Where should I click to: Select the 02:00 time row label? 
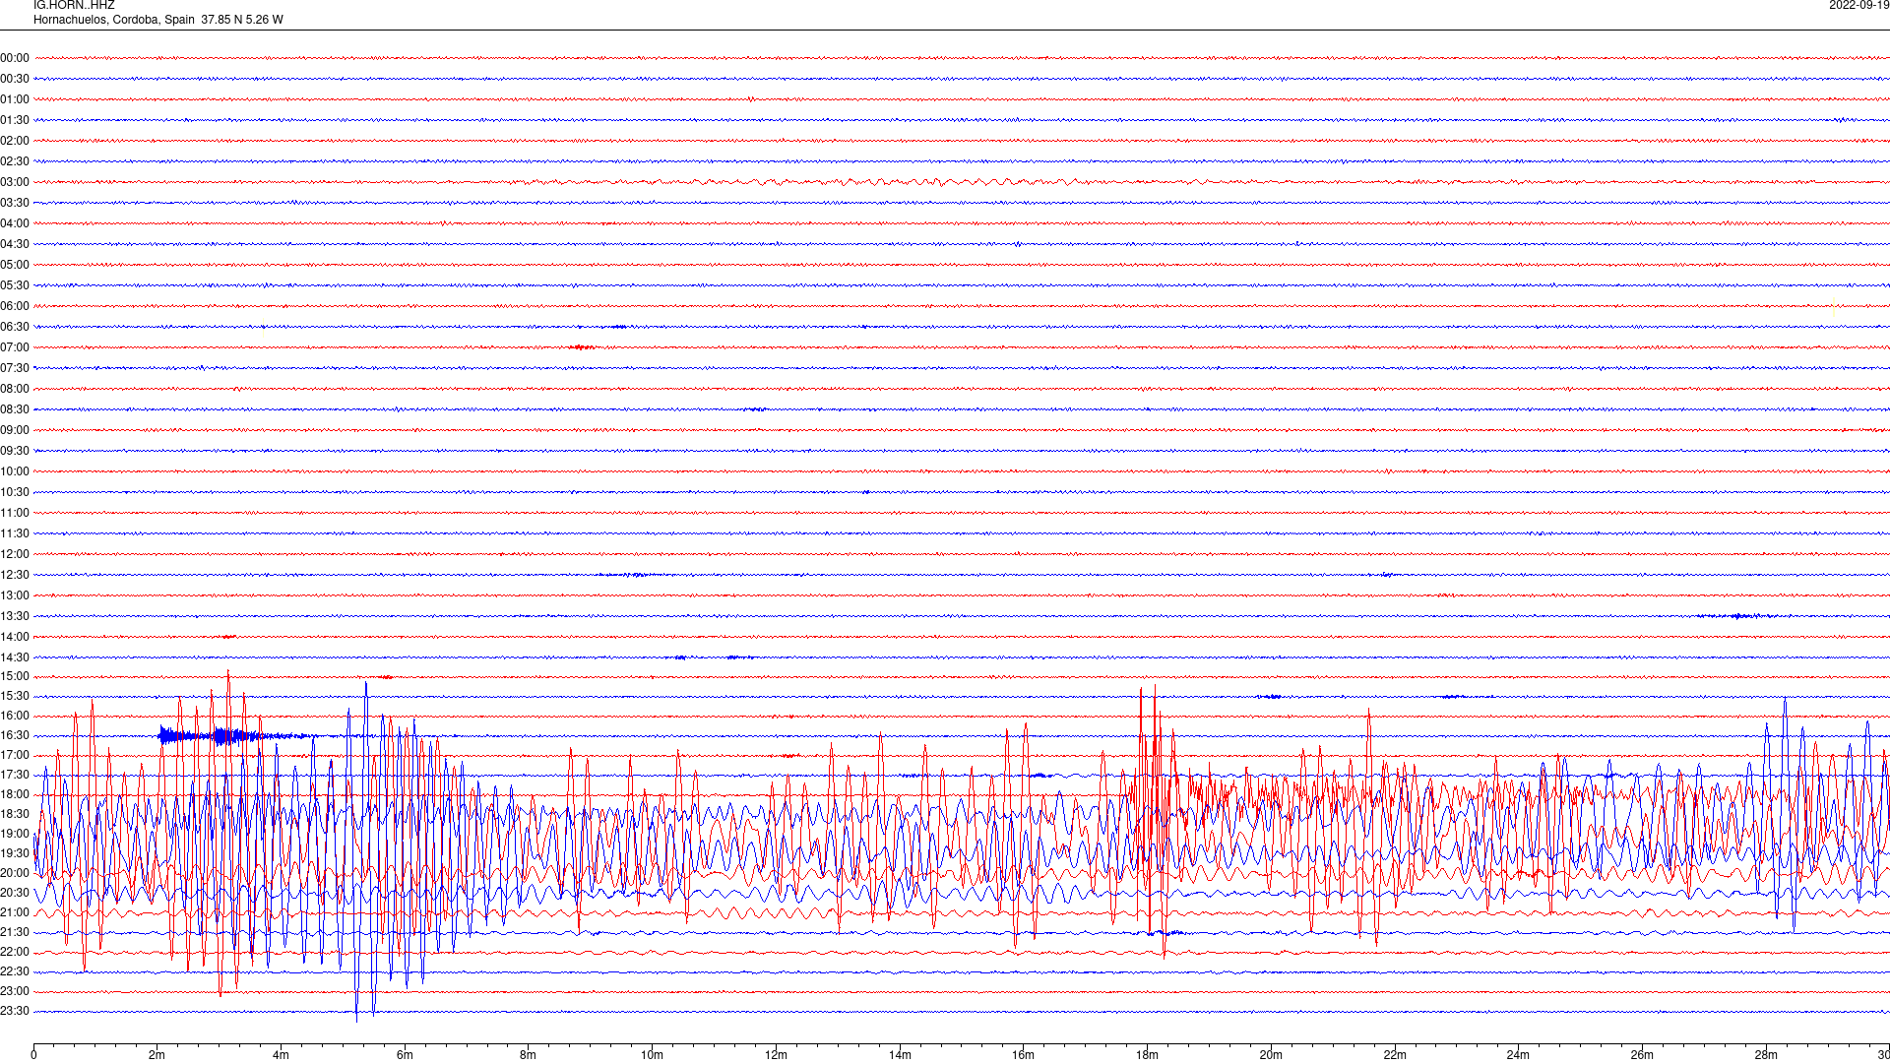coord(15,141)
